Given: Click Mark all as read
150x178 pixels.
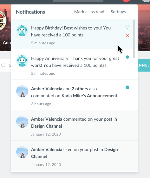Looking at the screenshot, I should point(89,12).
